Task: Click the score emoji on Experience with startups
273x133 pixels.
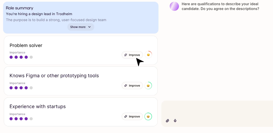Action: (148, 116)
